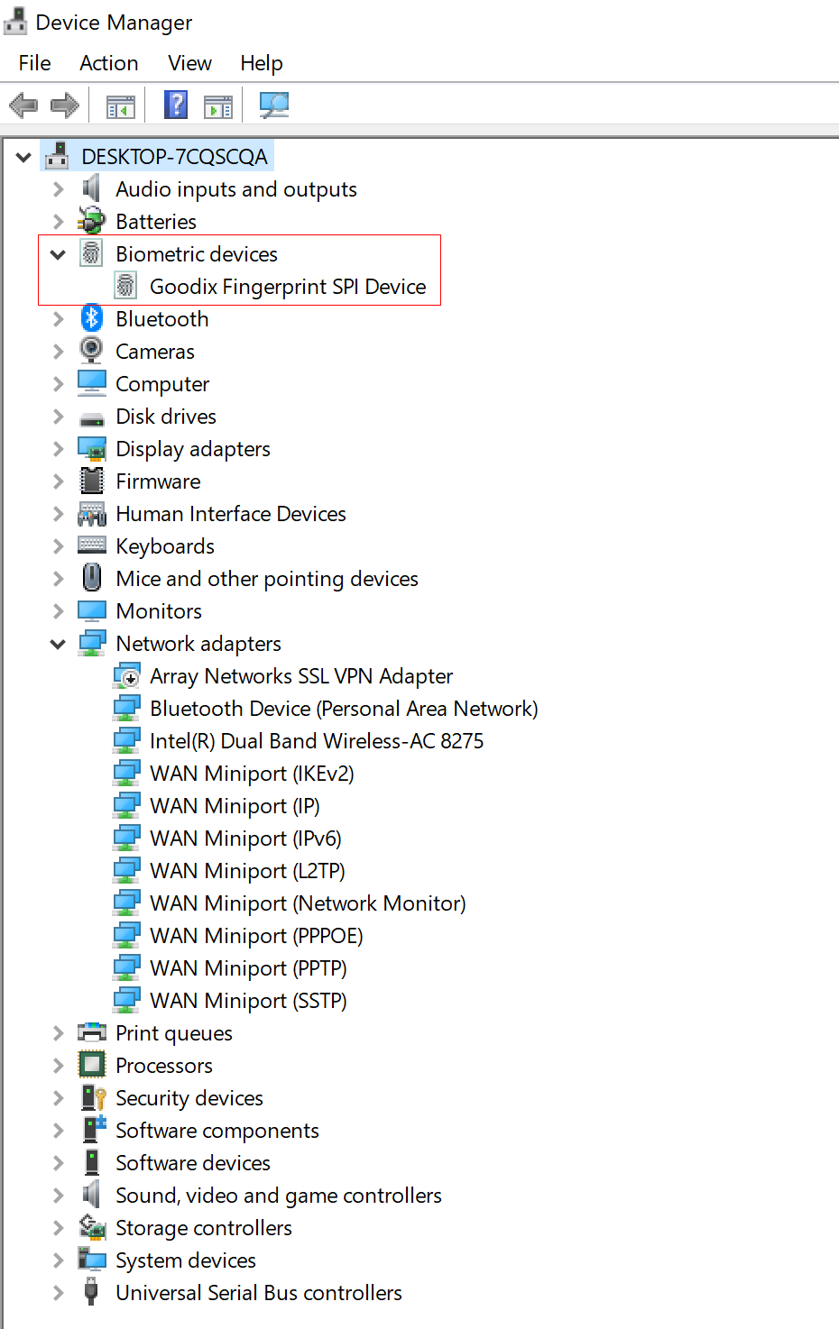Expand Universal Serial Bus controllers
Viewport: 839px width, 1329px height.
point(59,1293)
